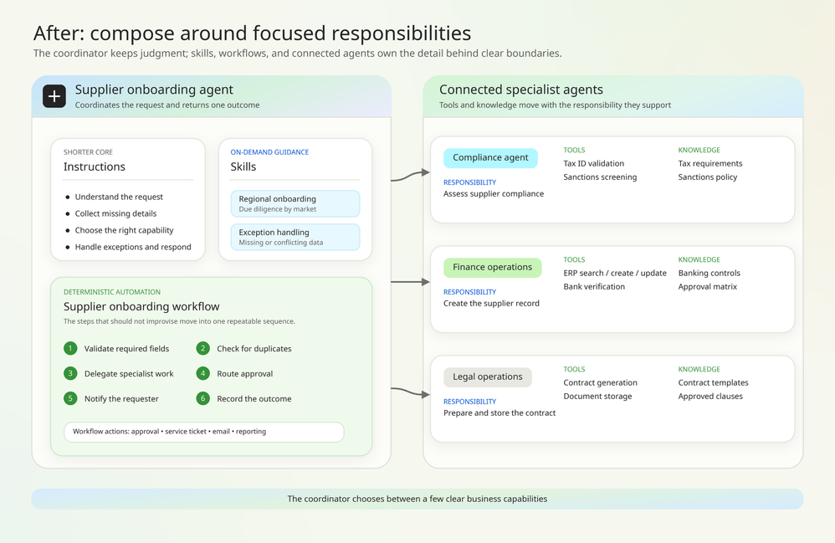Click 'Sanctions screening' tool text
The height and width of the screenshot is (543, 835).
coord(600,177)
